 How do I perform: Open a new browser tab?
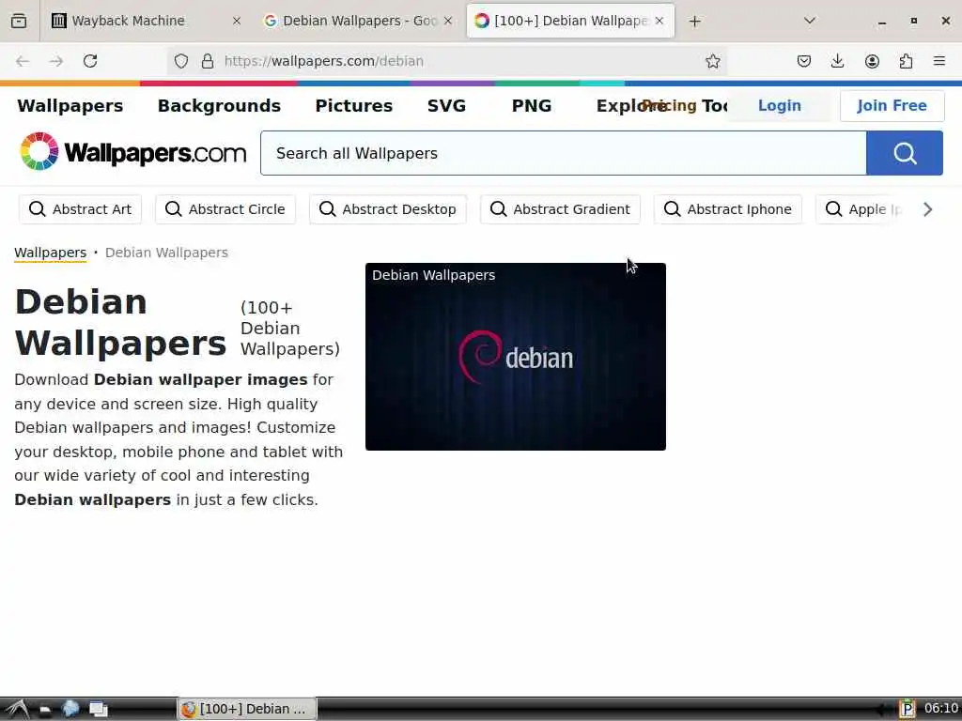click(694, 22)
